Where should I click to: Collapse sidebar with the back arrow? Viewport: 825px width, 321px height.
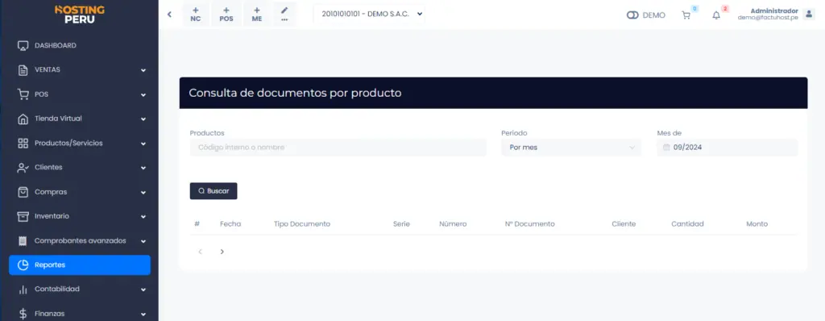(169, 15)
